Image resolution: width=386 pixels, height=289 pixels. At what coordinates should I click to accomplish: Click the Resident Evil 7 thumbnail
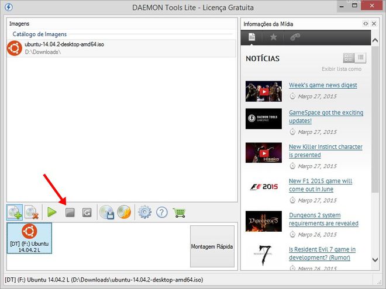point(264,255)
